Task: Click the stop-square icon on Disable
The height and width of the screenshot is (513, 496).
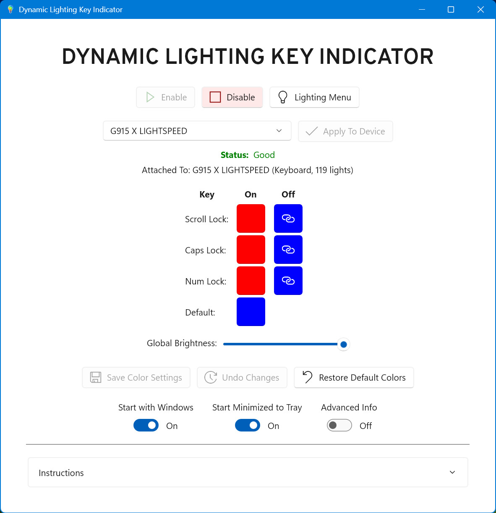Action: tap(215, 97)
